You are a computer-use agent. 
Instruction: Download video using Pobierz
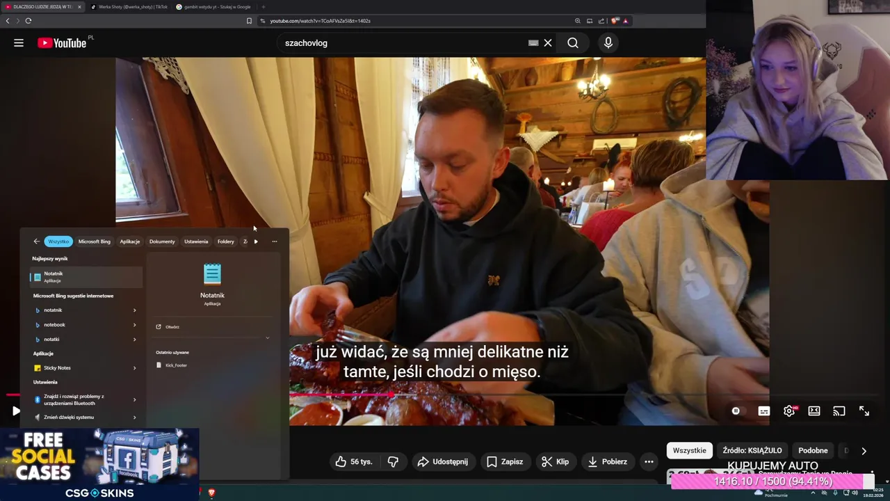point(608,461)
